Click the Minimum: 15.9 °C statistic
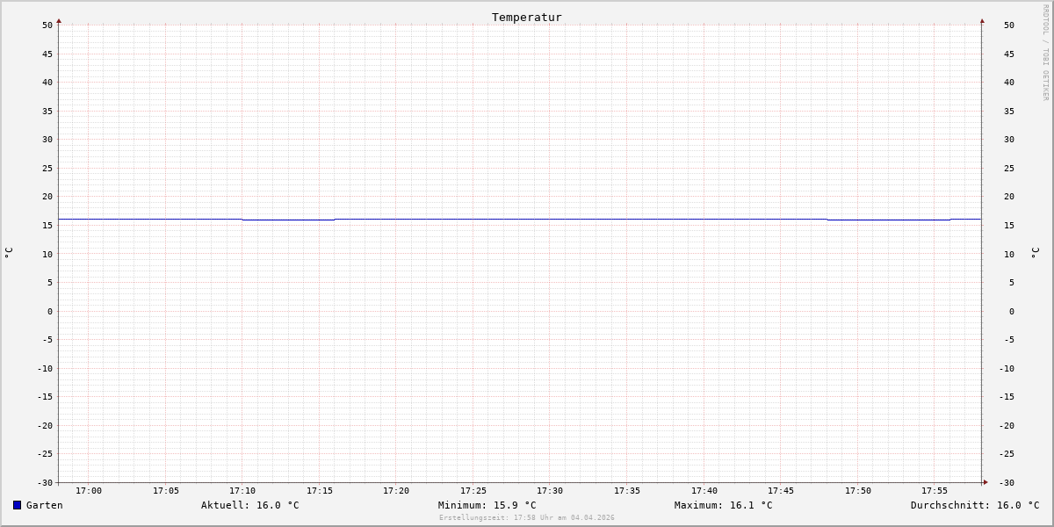Screen dimensions: 1054x527 coord(487,505)
